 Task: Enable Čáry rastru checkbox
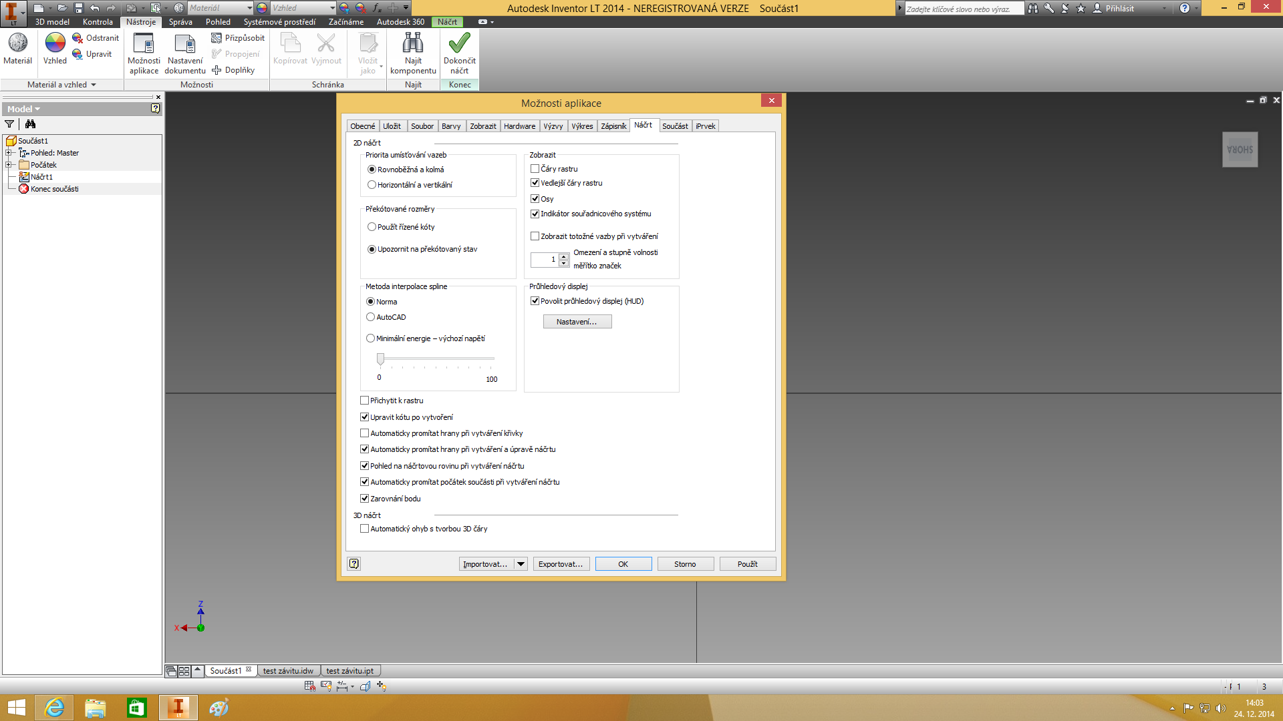[x=535, y=169]
